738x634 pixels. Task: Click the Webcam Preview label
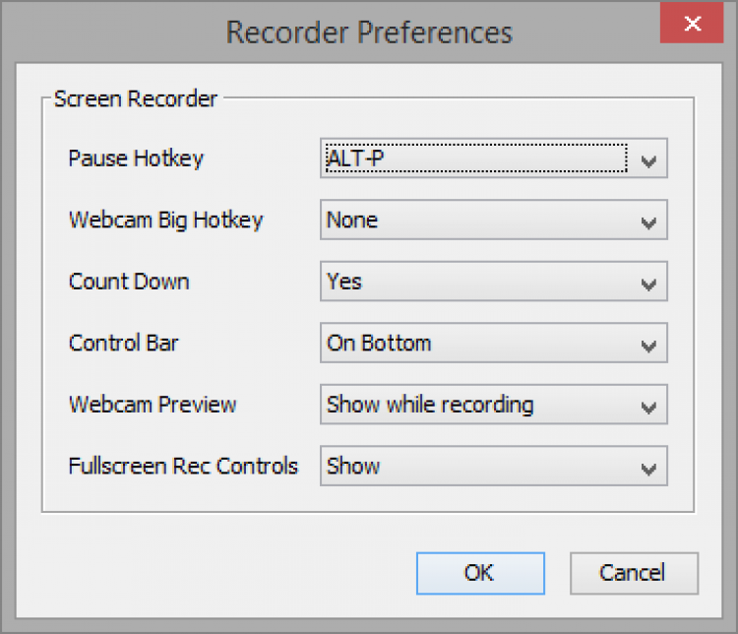(x=153, y=405)
